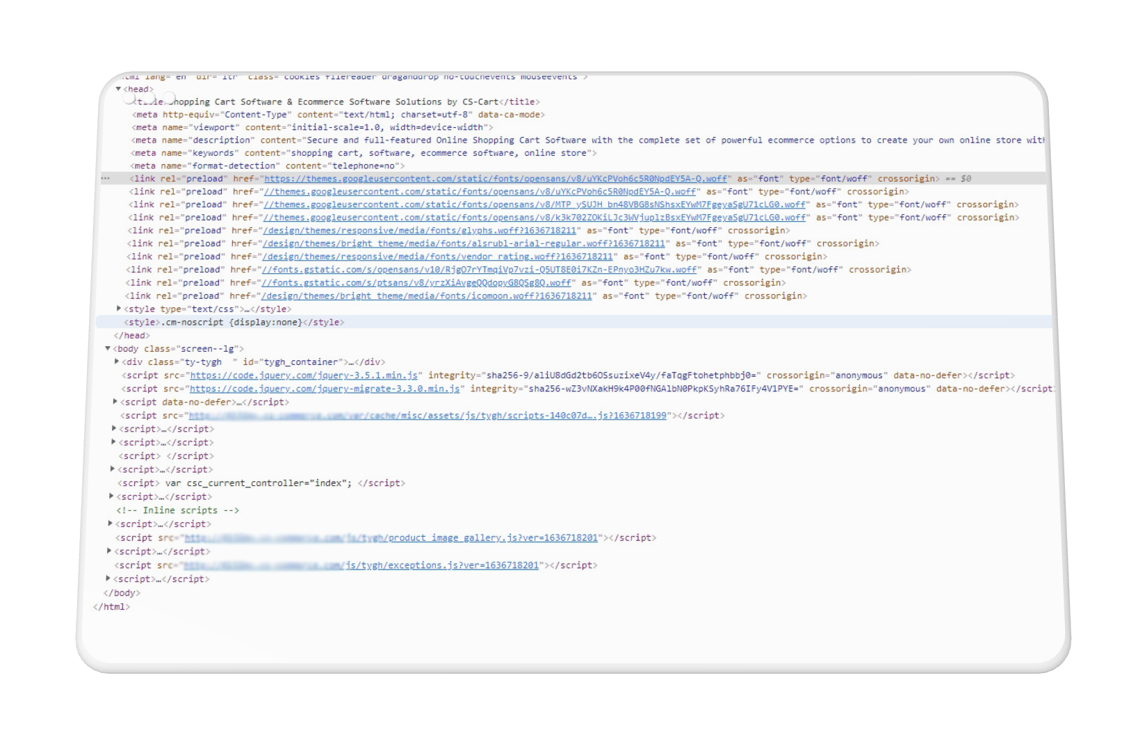Collapse the head element

pos(119,89)
